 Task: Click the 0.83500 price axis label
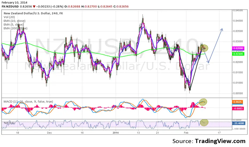(238, 31)
